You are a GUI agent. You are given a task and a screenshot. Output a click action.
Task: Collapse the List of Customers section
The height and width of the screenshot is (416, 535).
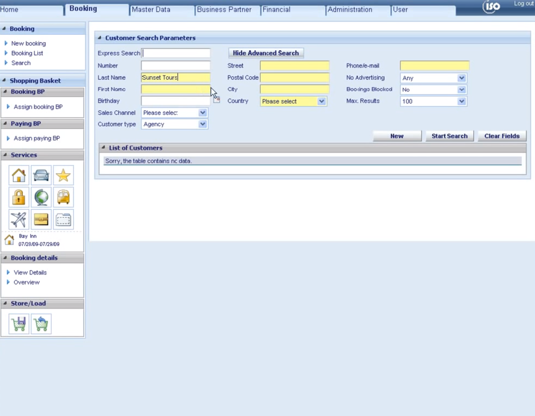[103, 147]
